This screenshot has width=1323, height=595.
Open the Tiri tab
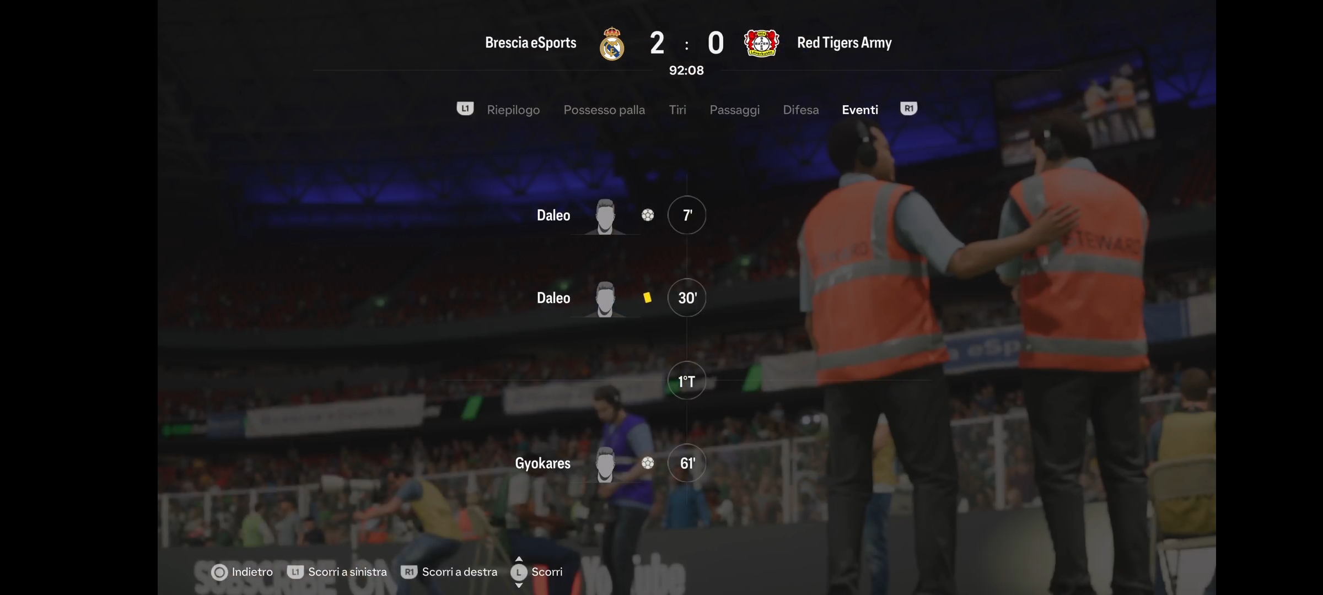[x=677, y=110]
